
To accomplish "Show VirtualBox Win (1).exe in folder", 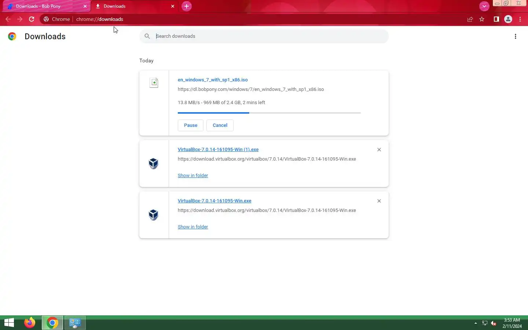I will [x=193, y=175].
